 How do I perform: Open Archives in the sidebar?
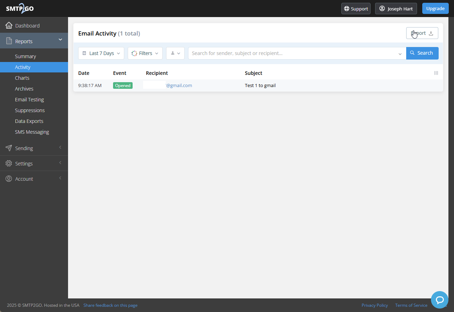click(x=24, y=89)
